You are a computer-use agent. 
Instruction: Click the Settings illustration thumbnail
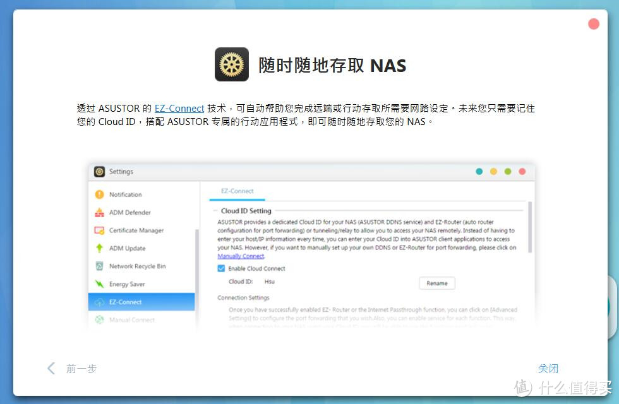(x=311, y=246)
